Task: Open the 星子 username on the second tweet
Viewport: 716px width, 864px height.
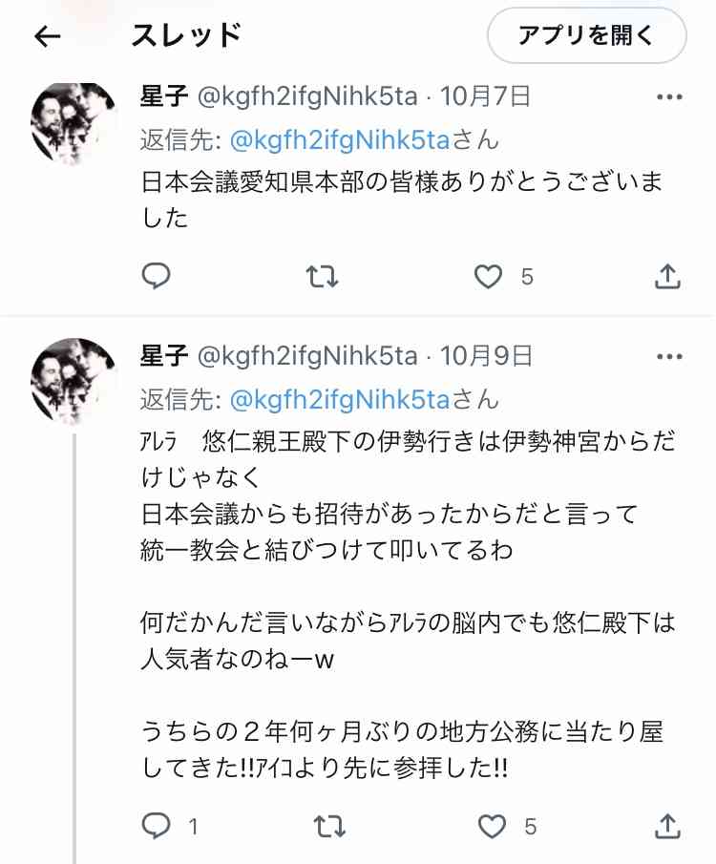Action: tap(164, 356)
